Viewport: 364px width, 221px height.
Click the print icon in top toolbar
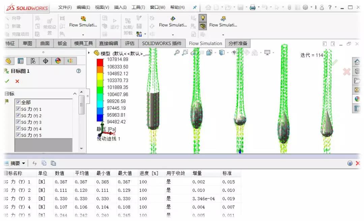[252, 7]
